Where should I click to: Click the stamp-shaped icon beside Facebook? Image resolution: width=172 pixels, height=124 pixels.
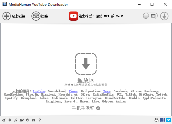[157, 120]
